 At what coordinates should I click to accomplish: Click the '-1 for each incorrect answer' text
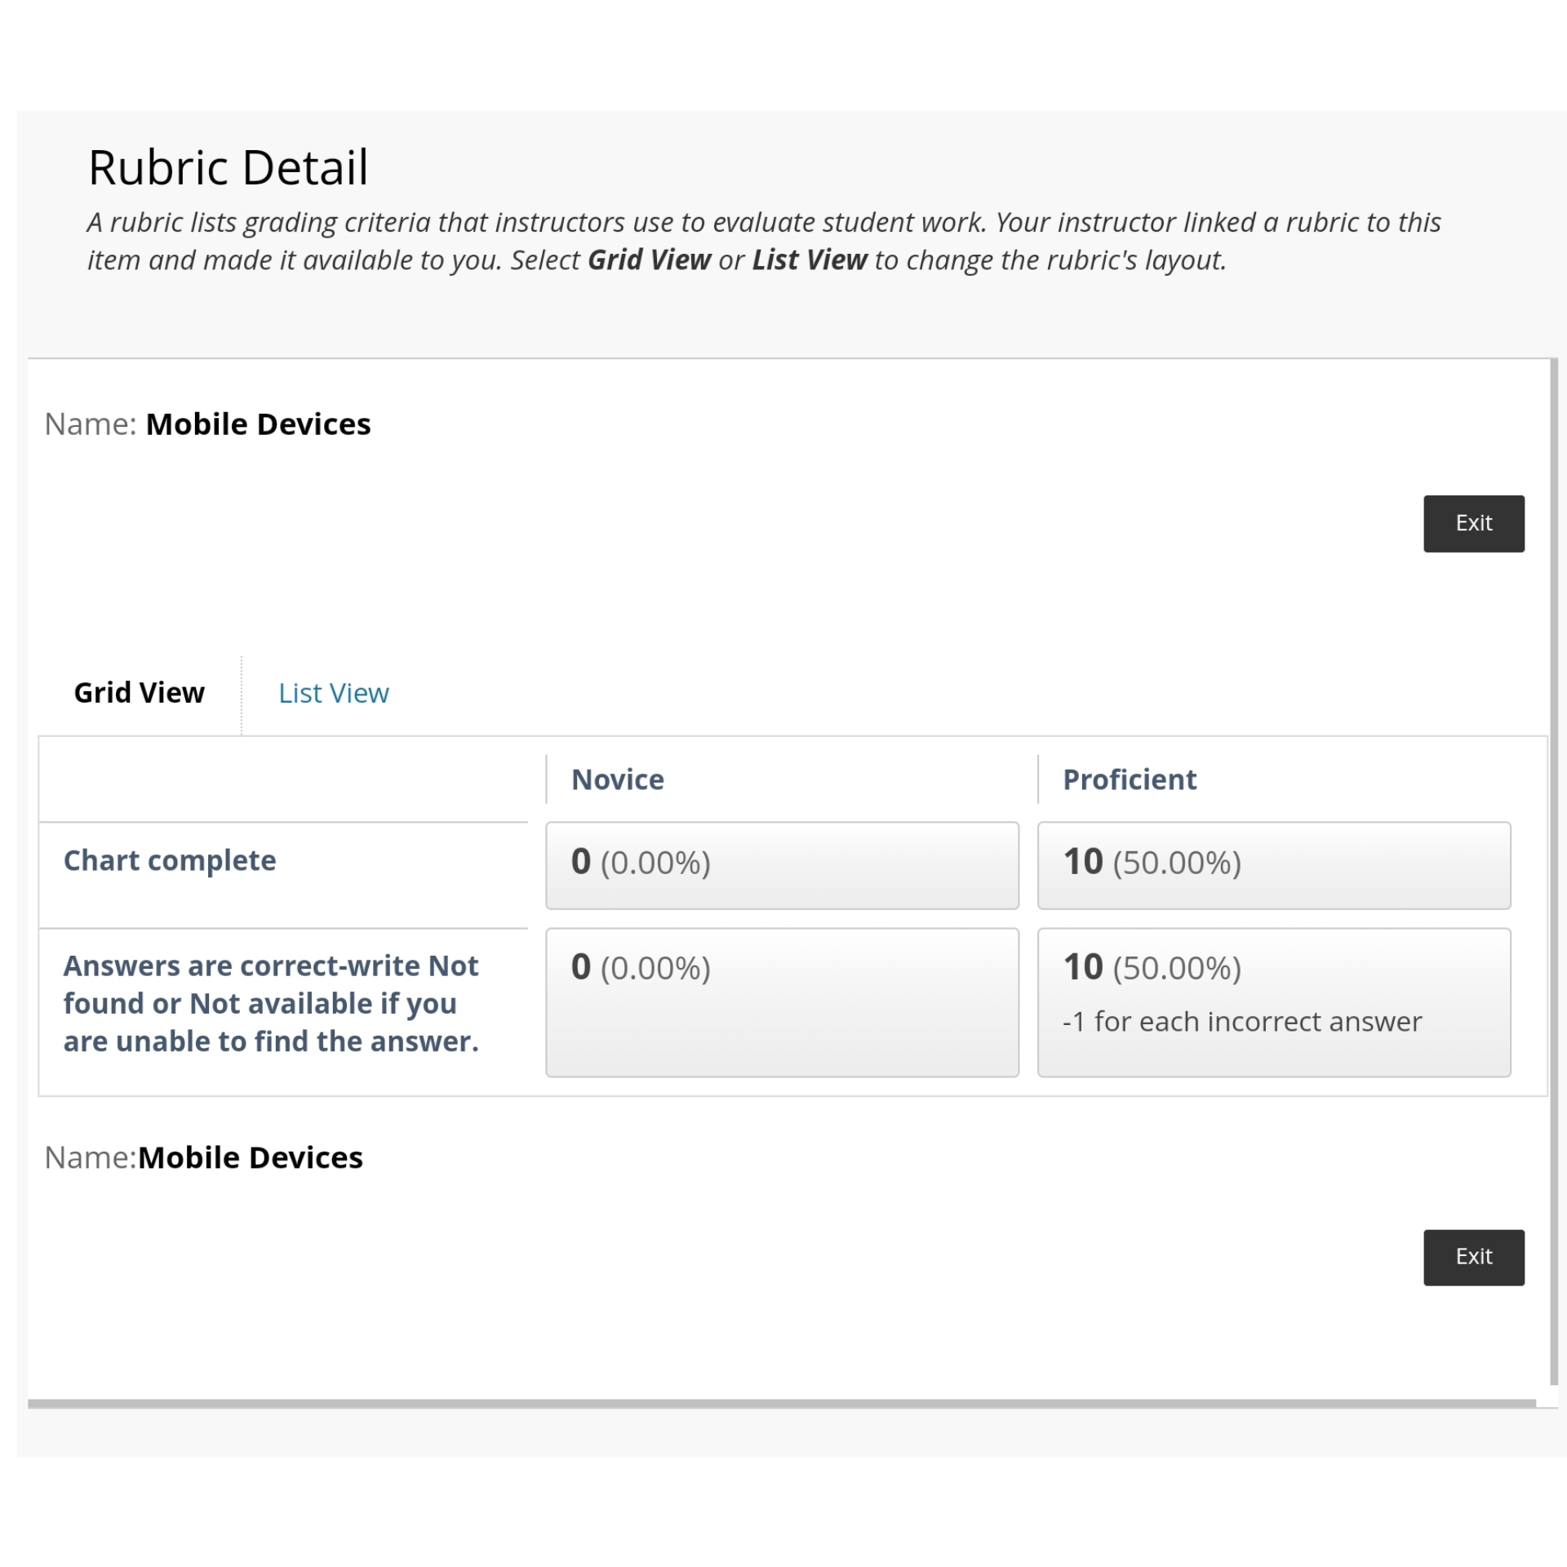pyautogui.click(x=1241, y=1022)
